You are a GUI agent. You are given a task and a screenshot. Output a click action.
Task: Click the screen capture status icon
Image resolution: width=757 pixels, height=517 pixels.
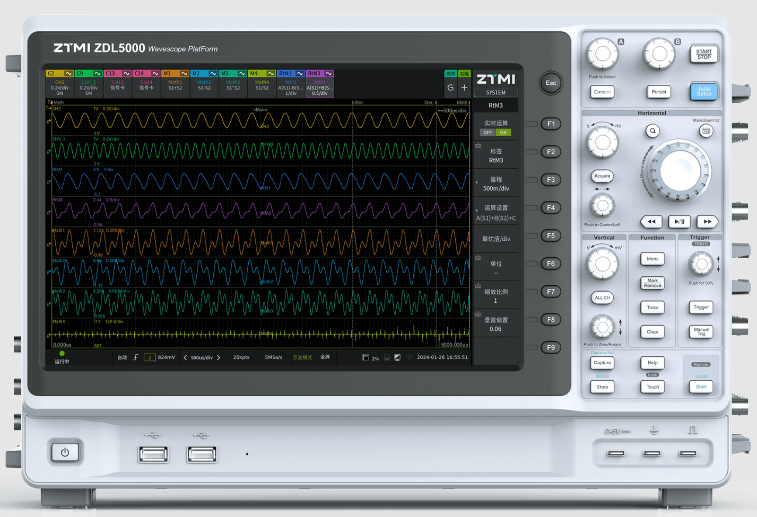(x=397, y=357)
